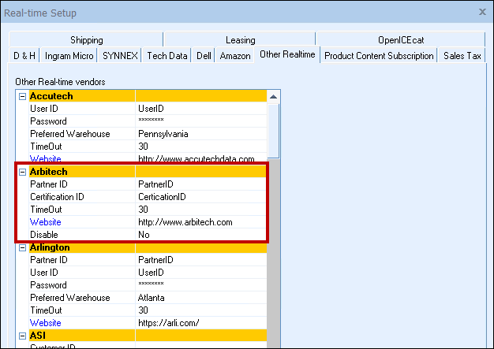The image size is (494, 349).
Task: Edit the Arlington website URL https://arli.com/
Action: [201, 323]
